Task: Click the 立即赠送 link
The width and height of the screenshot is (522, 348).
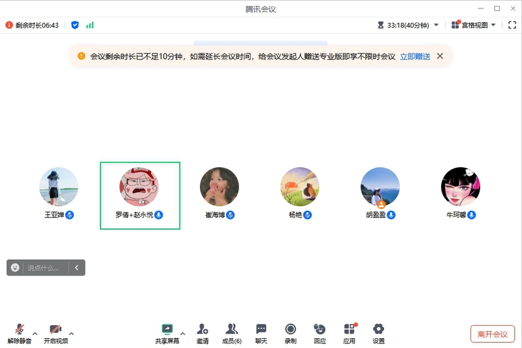Action: 415,56
